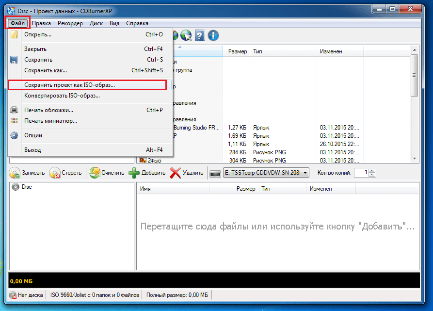Click the drive icon beside recorder list

[x=215, y=174]
